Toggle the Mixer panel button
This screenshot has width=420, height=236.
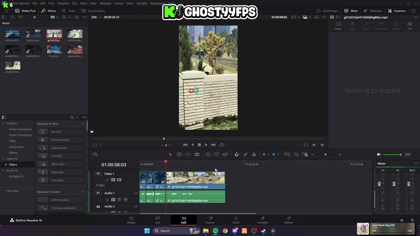tap(351, 11)
